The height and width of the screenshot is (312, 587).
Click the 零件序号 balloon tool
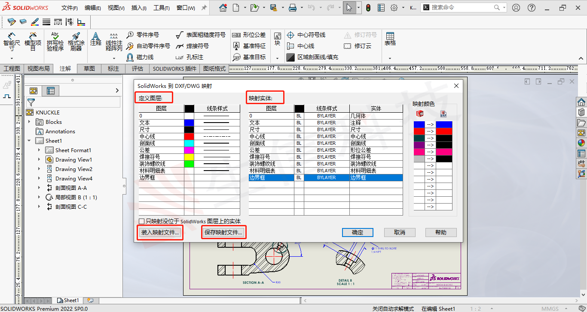(142, 35)
